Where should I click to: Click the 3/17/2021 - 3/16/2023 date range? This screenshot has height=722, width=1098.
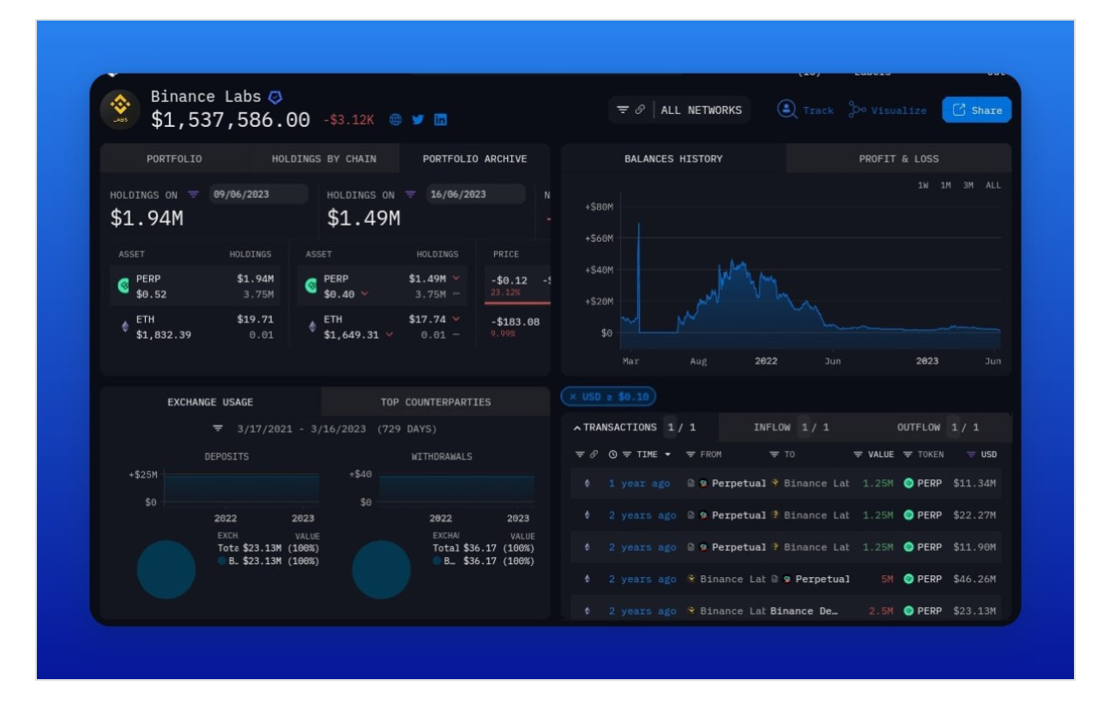point(303,429)
